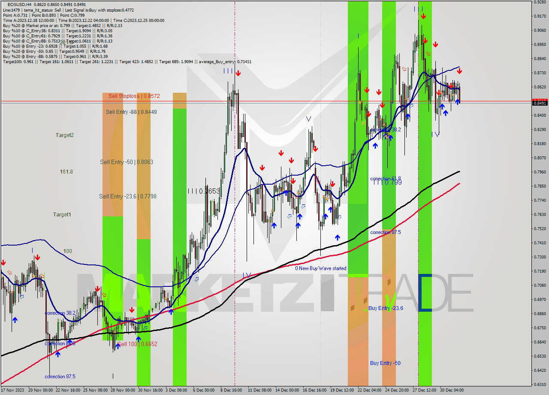Select the 0.7850 price axis label
Image resolution: width=549 pixels, height=395 pixels.
540,186
